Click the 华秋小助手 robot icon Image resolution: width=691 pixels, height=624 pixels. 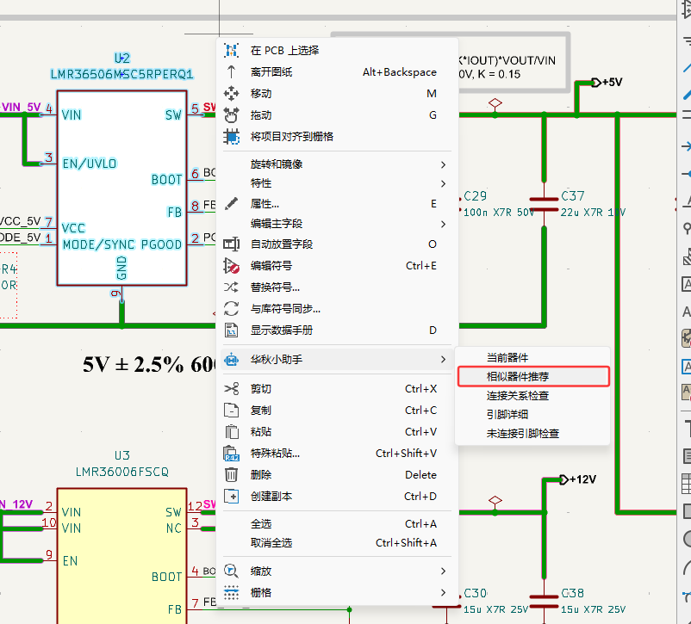(x=231, y=360)
